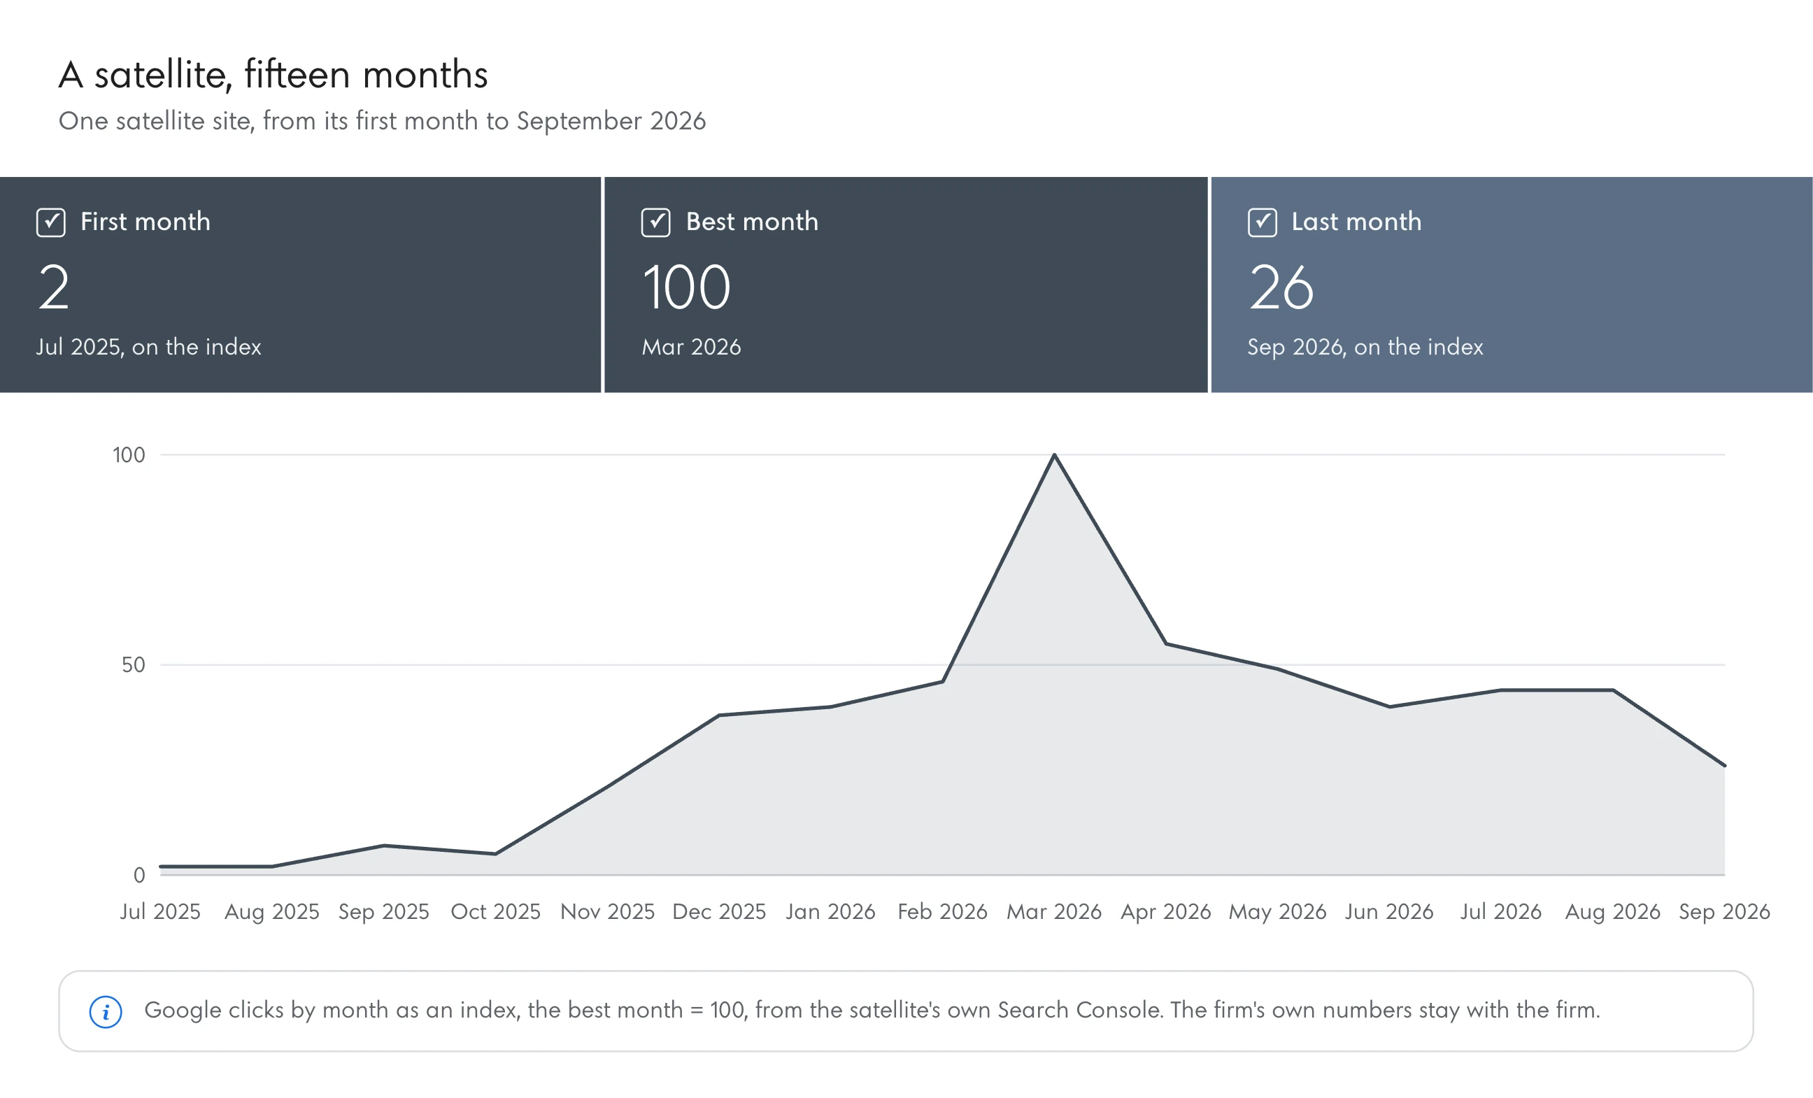
Task: Click the Oct 2025 x-axis label
Action: point(496,911)
